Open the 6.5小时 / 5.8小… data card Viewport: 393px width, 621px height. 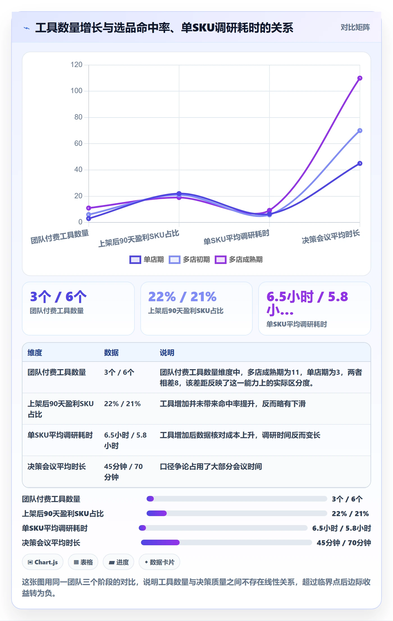pos(315,309)
